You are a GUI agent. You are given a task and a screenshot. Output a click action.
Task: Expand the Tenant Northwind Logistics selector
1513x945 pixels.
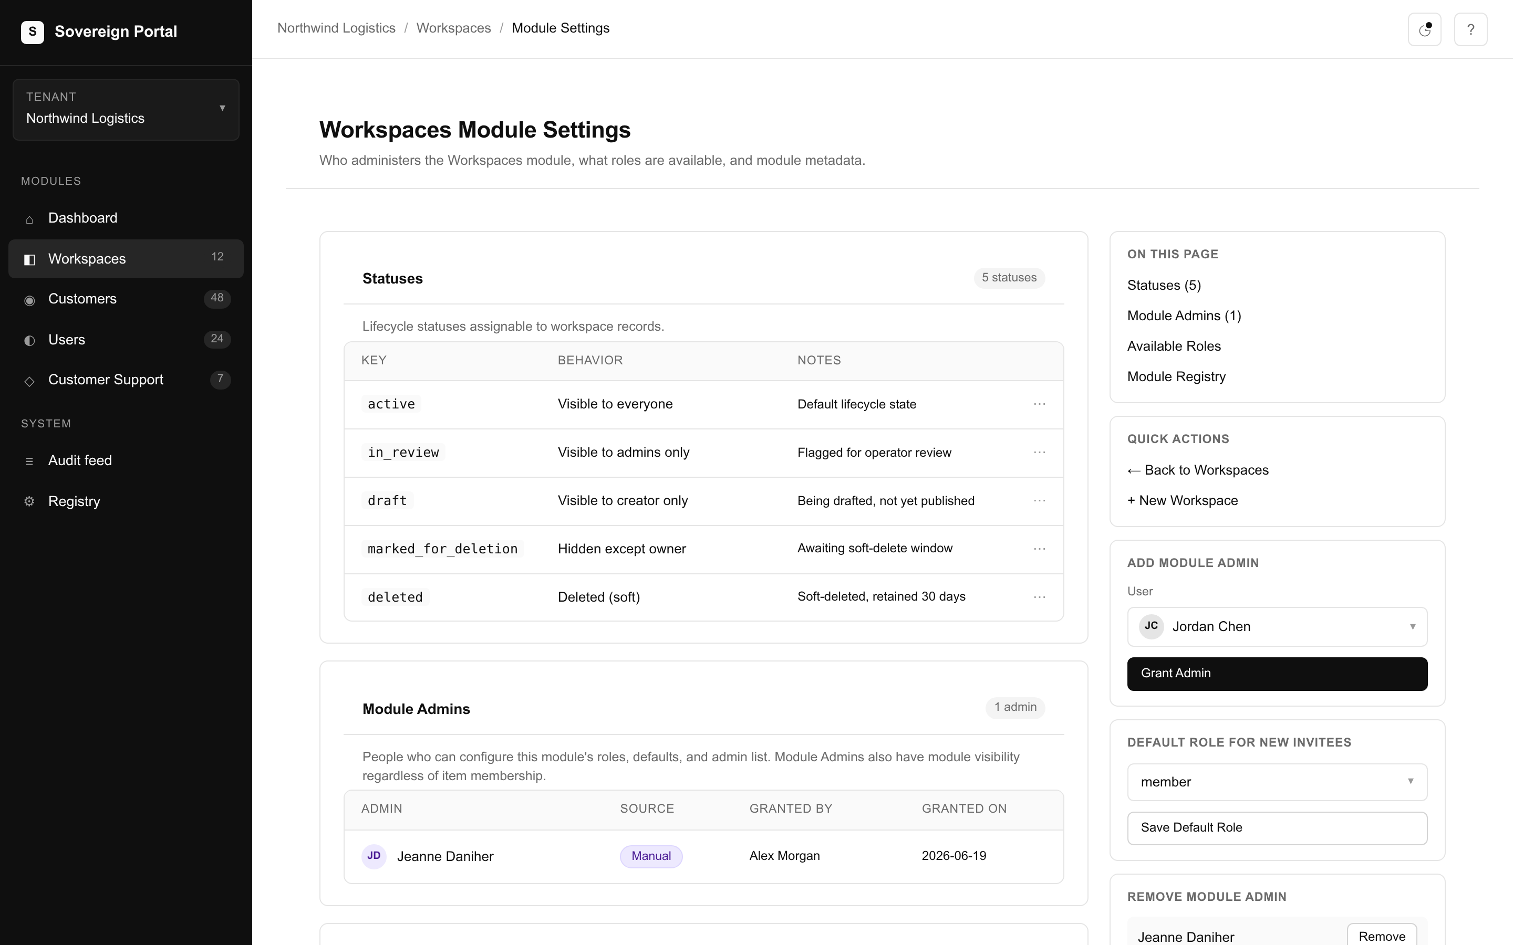126,109
